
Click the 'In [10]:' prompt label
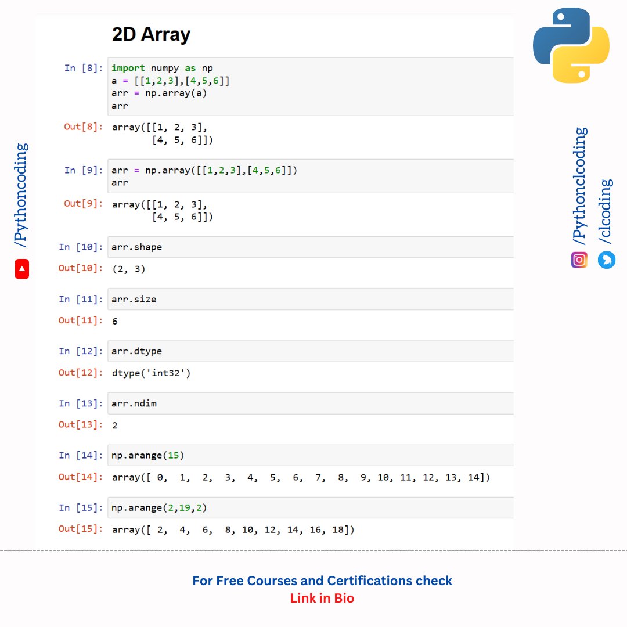point(81,247)
